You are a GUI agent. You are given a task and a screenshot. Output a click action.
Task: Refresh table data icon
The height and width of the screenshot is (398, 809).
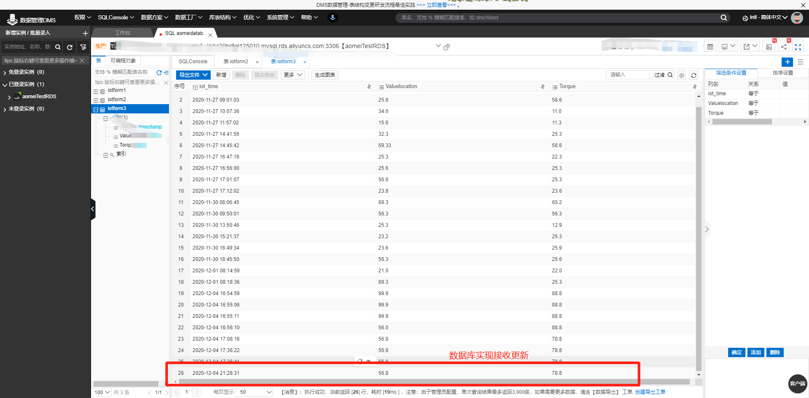[x=694, y=75]
